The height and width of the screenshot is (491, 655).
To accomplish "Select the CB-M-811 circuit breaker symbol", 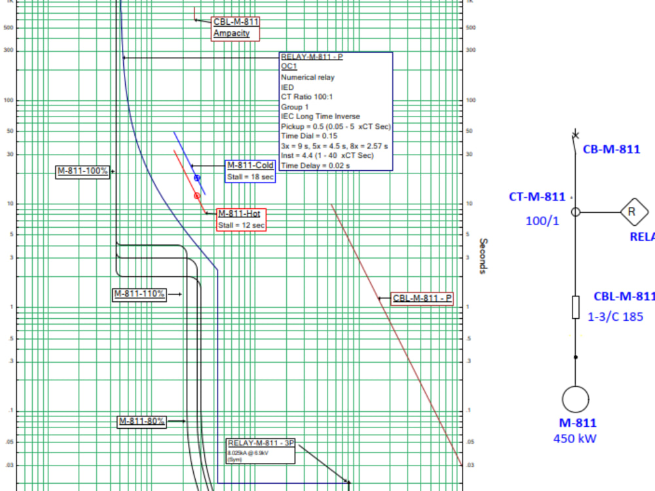I will pyautogui.click(x=576, y=136).
